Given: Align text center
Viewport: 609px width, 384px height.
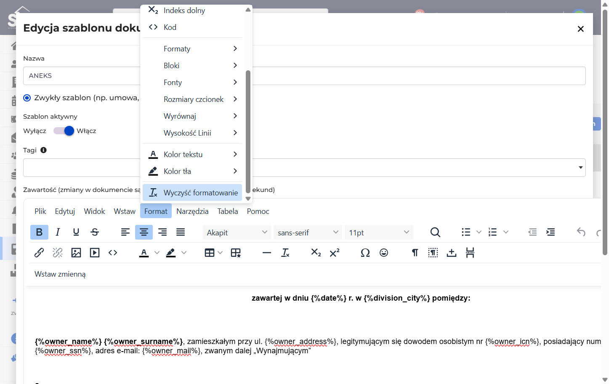Looking at the screenshot, I should click(x=144, y=232).
